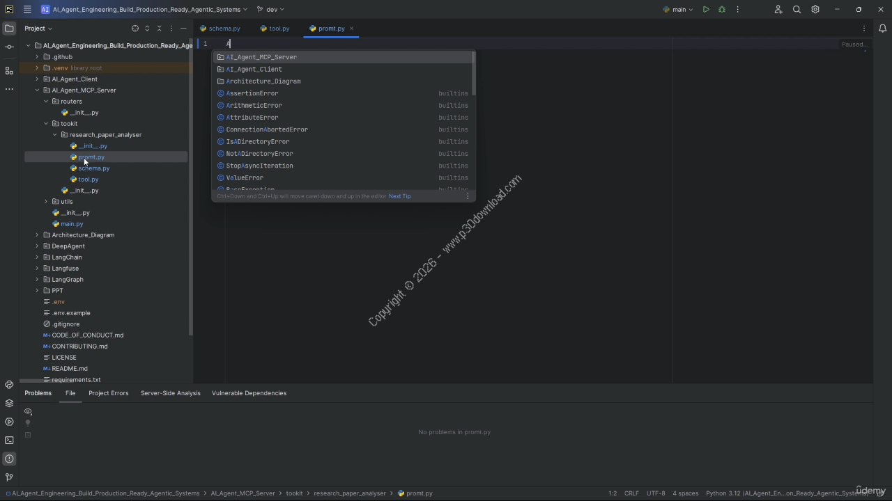Open the Python Packages layers icon
This screenshot has height=501, width=892.
(x=9, y=404)
